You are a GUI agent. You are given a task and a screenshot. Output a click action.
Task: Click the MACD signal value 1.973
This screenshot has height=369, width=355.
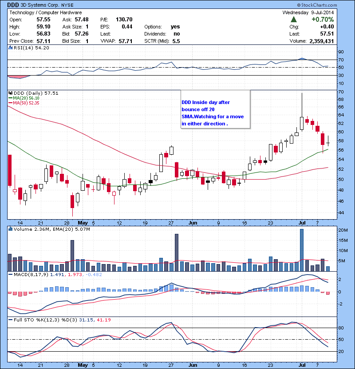75,274
